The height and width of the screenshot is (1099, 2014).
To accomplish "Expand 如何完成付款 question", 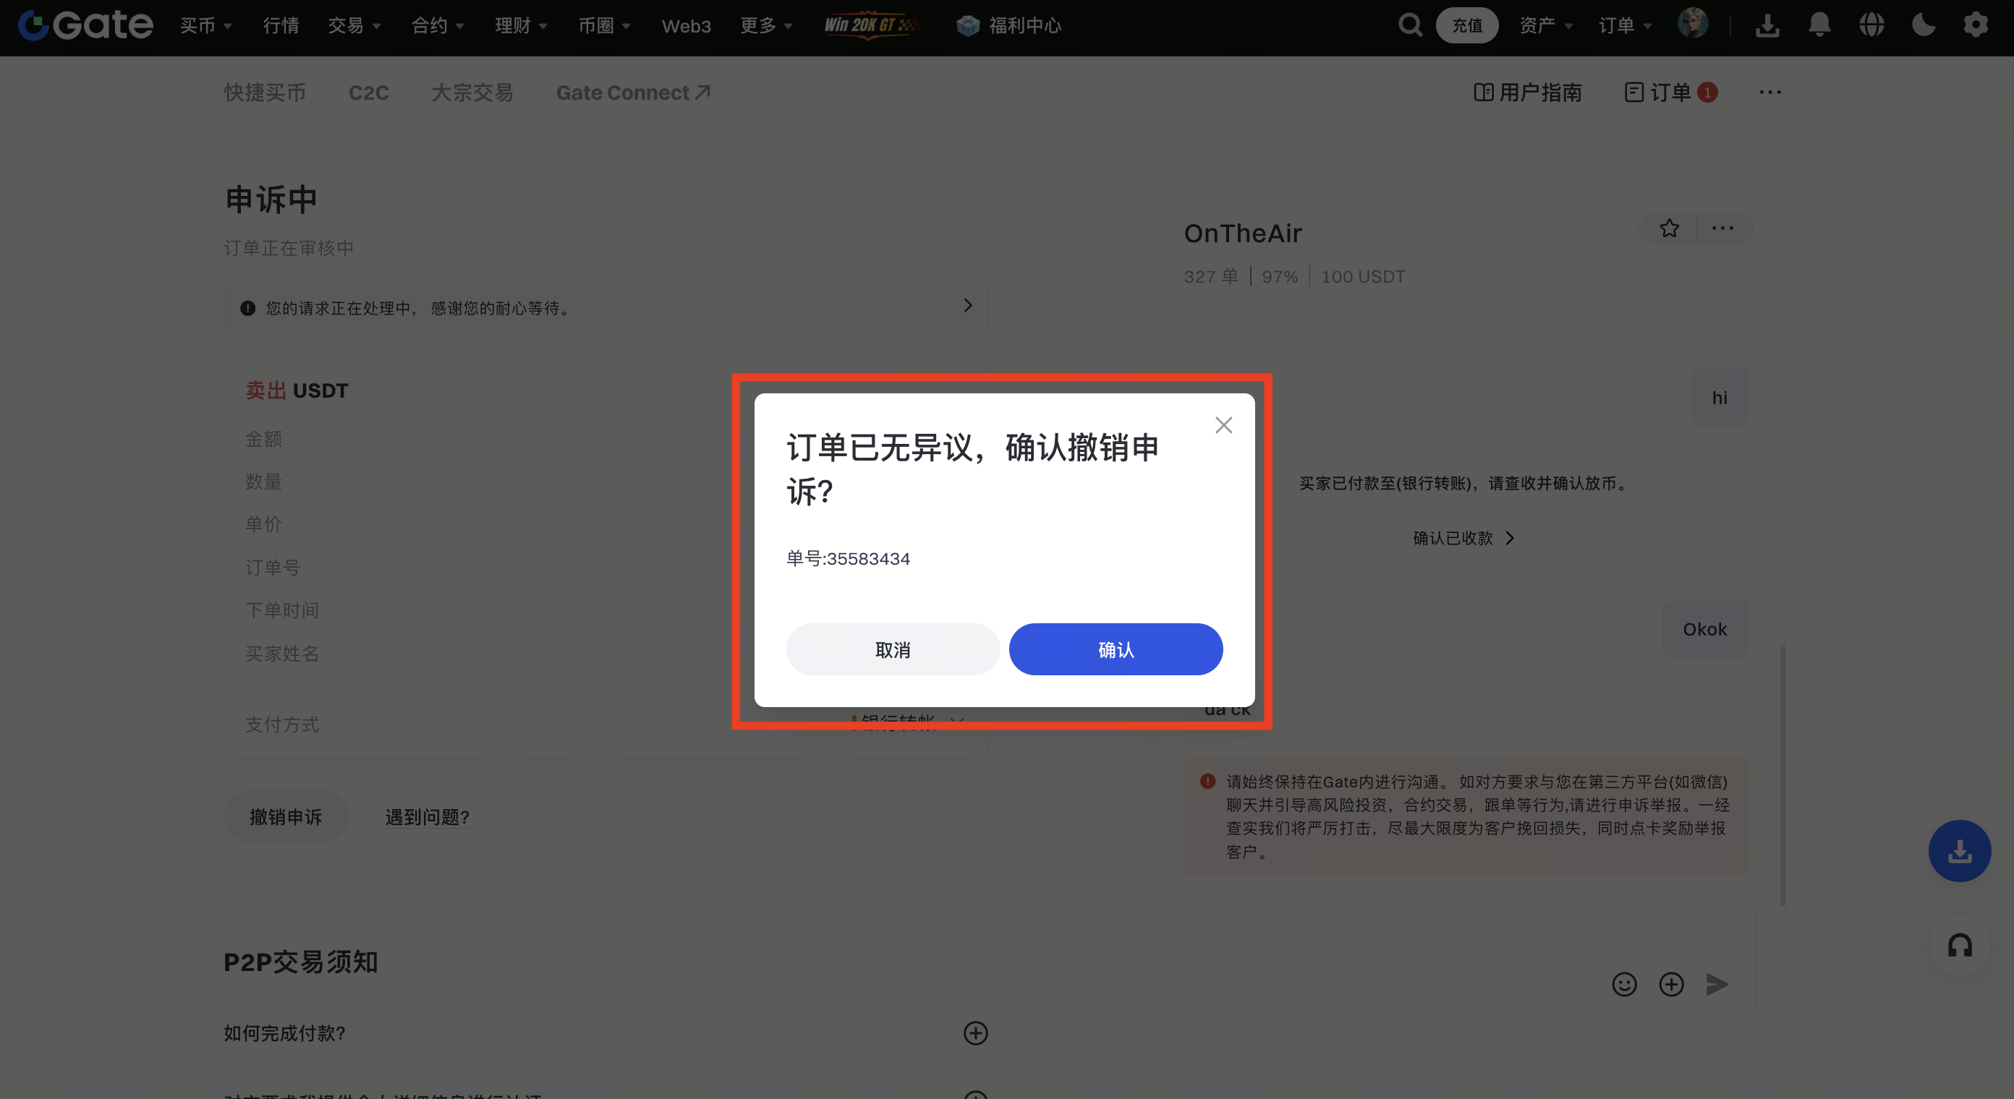I will tap(975, 1033).
